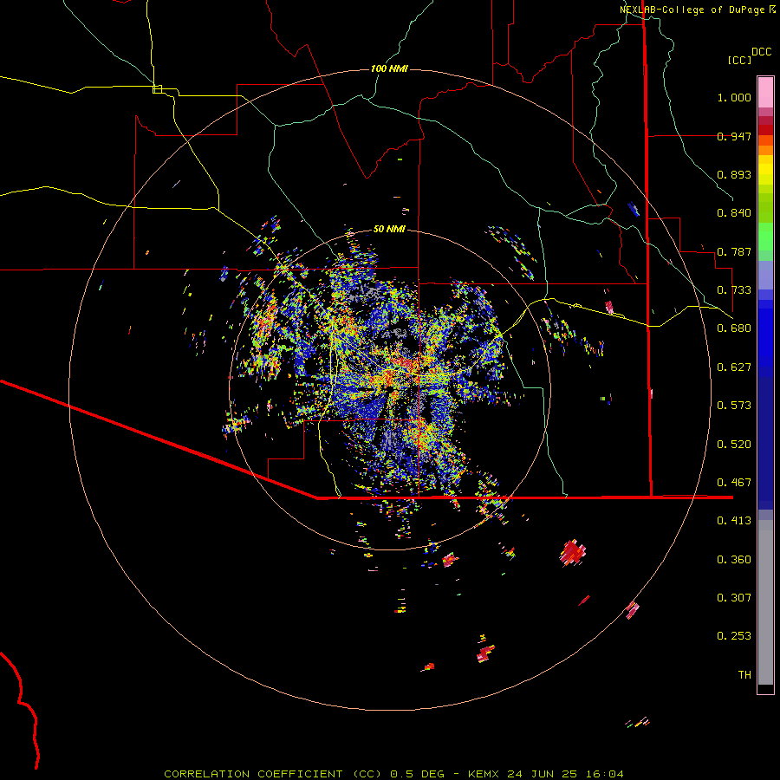Pick the pink swatch atop the color bar

pyautogui.click(x=765, y=93)
